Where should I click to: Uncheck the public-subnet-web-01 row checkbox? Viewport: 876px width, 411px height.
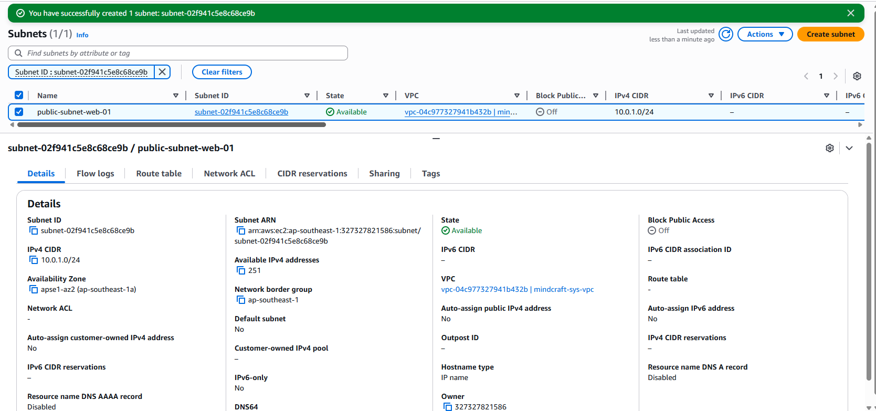(19, 112)
